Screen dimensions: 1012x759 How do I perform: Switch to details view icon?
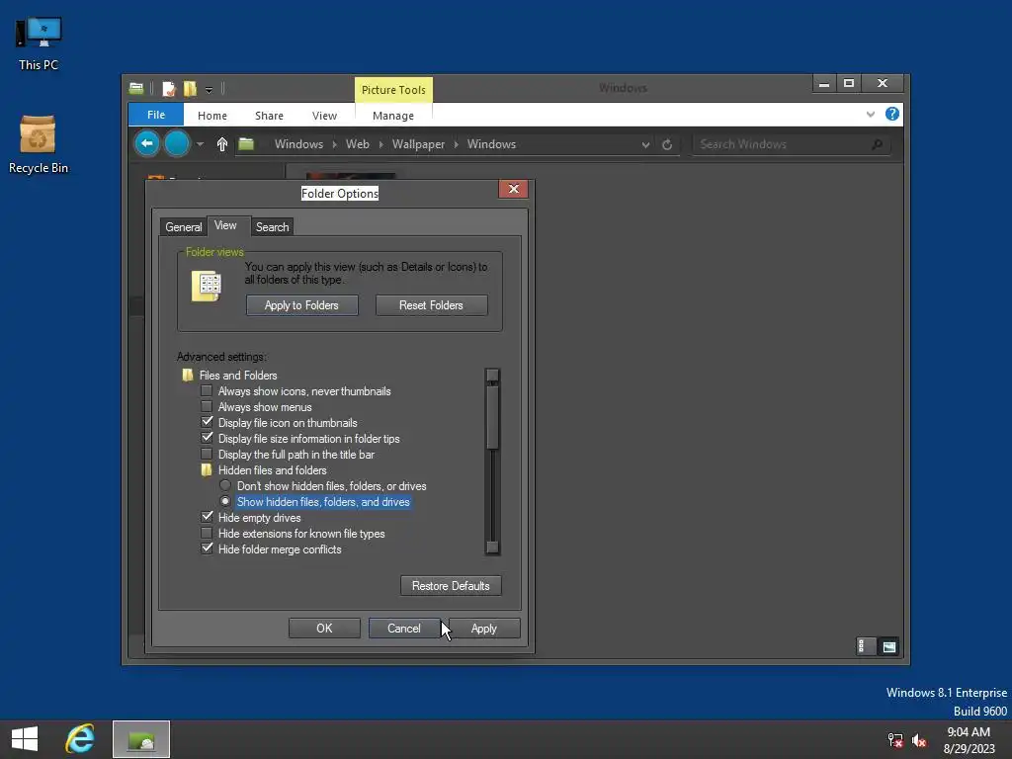864,646
